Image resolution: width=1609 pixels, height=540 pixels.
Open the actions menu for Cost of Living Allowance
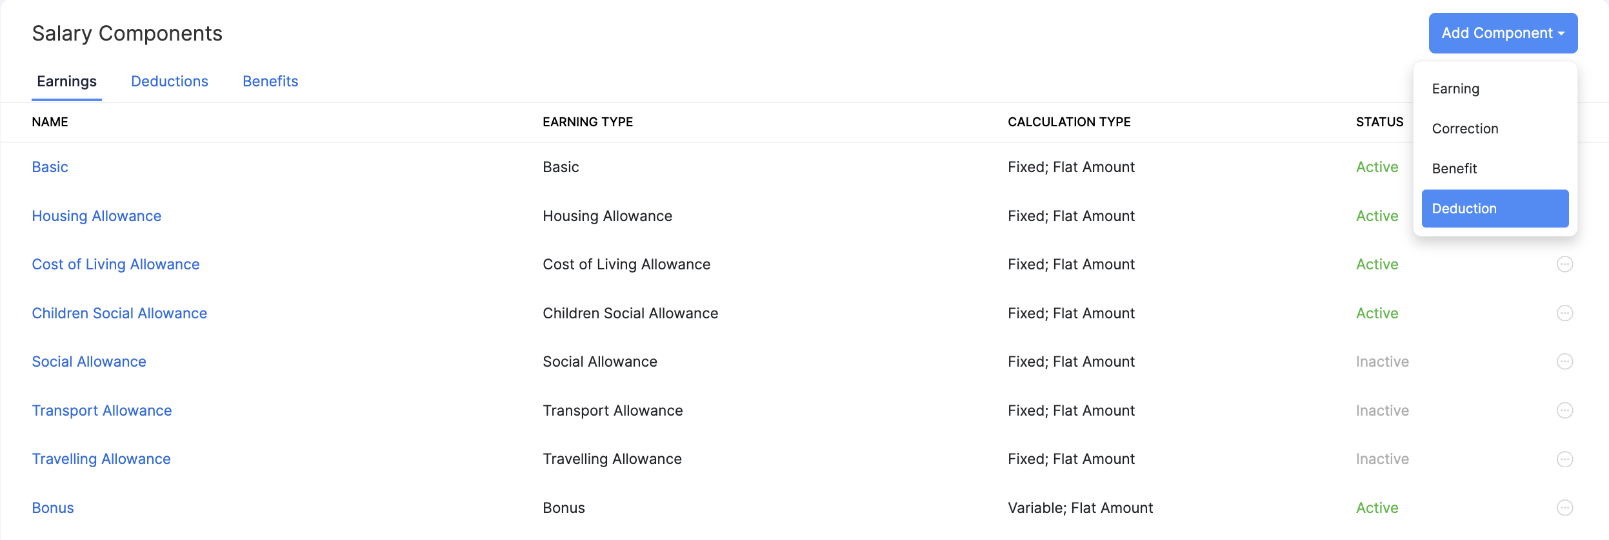[1564, 264]
